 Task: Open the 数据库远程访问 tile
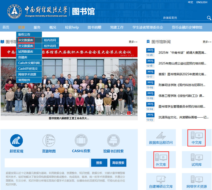(161, 137)
